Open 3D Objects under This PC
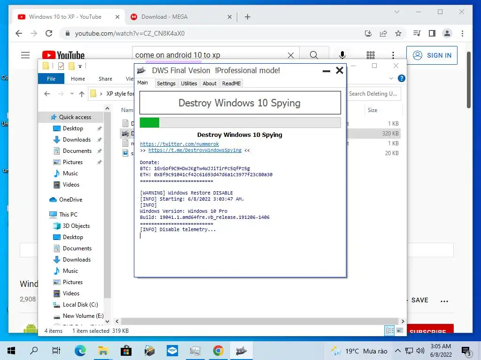The width and height of the screenshot is (481, 360). [76, 226]
